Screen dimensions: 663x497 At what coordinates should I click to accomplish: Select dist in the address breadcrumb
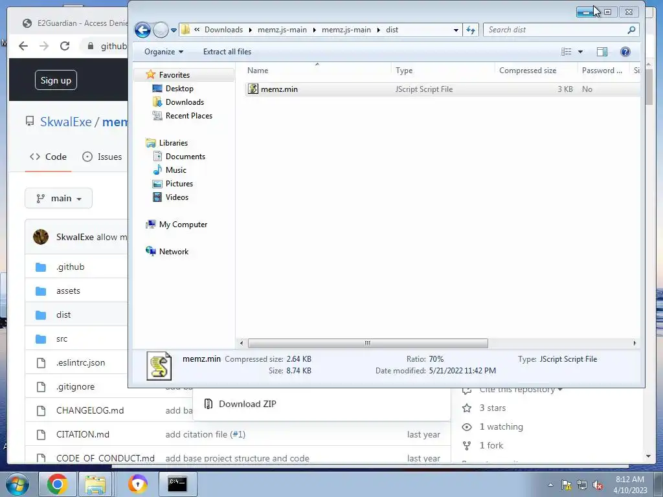coord(392,30)
